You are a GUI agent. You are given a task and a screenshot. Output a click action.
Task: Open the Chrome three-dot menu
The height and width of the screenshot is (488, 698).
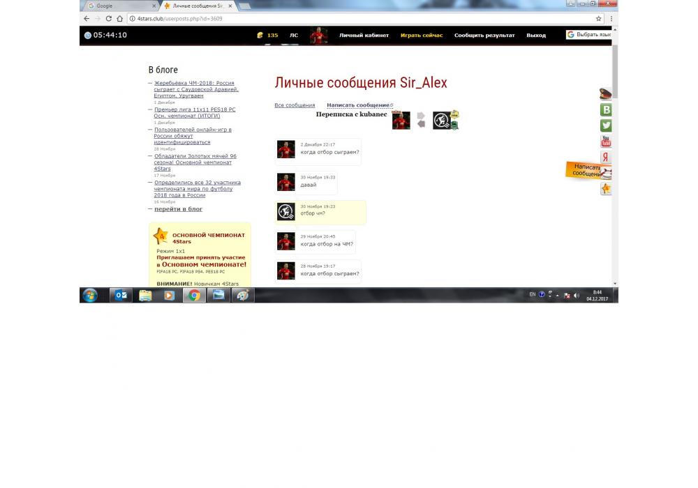tap(611, 19)
